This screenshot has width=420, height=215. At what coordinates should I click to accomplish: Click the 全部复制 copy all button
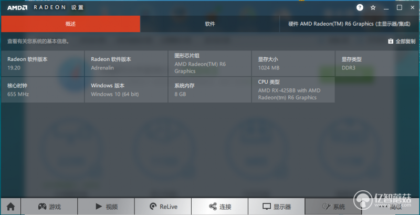click(402, 42)
